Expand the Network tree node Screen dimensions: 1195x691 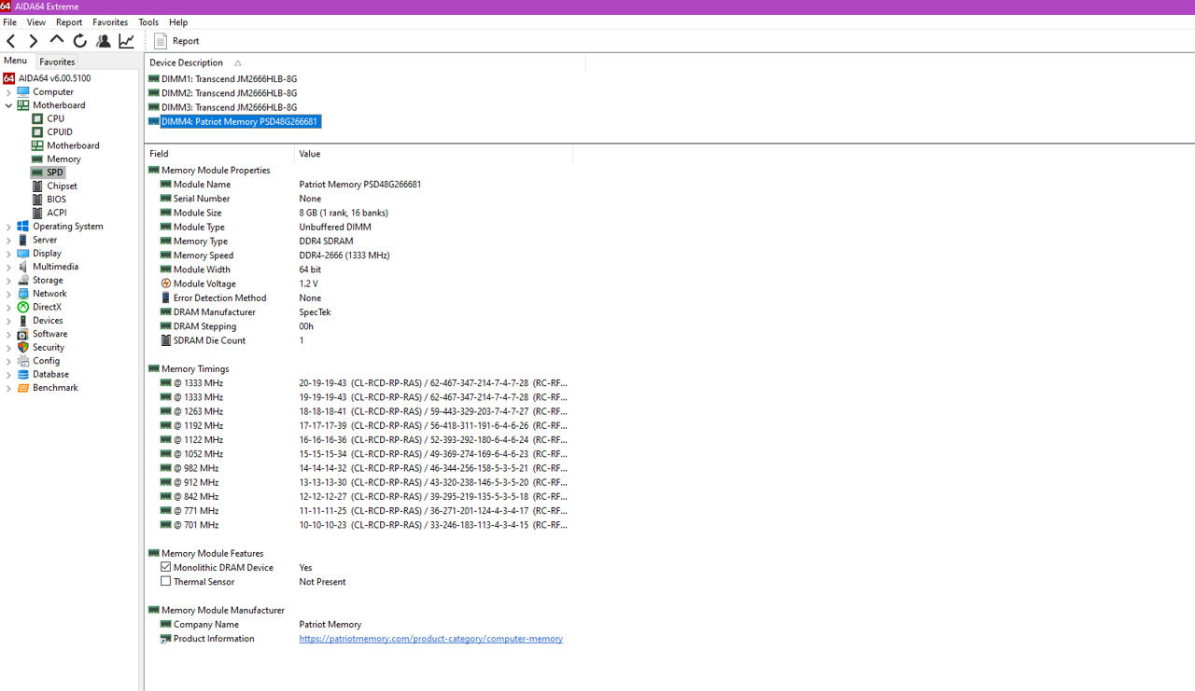8,294
